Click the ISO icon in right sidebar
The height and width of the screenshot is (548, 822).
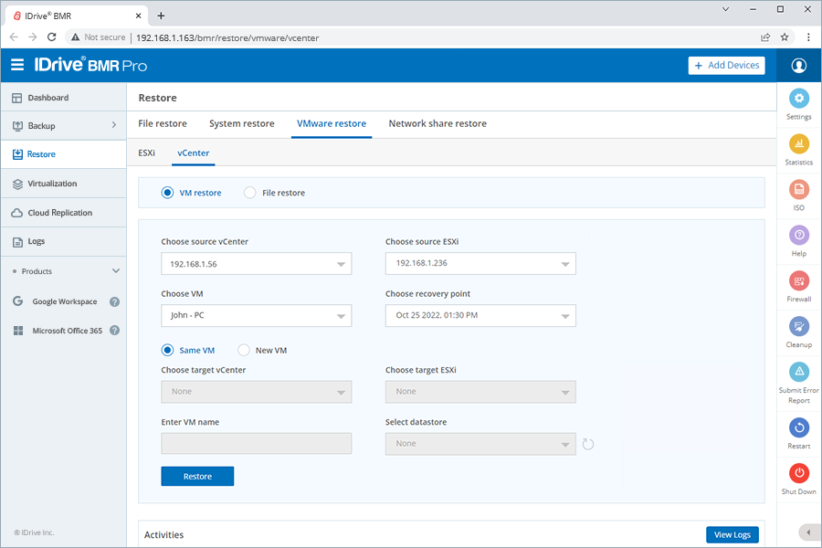pos(799,189)
